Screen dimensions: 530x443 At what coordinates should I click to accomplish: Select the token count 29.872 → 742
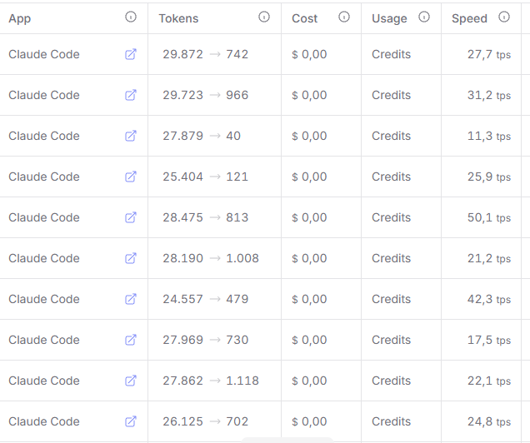pos(206,54)
